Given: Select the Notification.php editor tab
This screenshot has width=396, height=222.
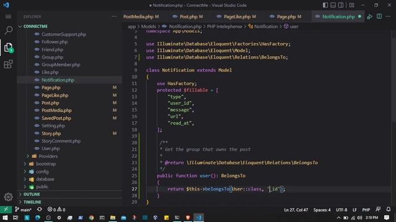Looking at the screenshot, I should point(338,17).
